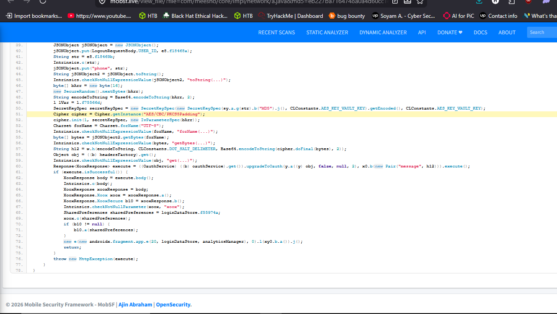
Task: Open the Black Hat Ethical Hack bookmark
Action: 195,16
